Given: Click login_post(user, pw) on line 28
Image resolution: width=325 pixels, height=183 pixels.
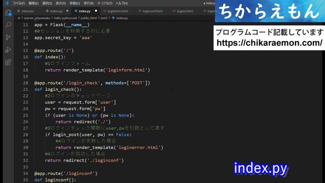Looking at the screenshot, I should coord(79,135).
